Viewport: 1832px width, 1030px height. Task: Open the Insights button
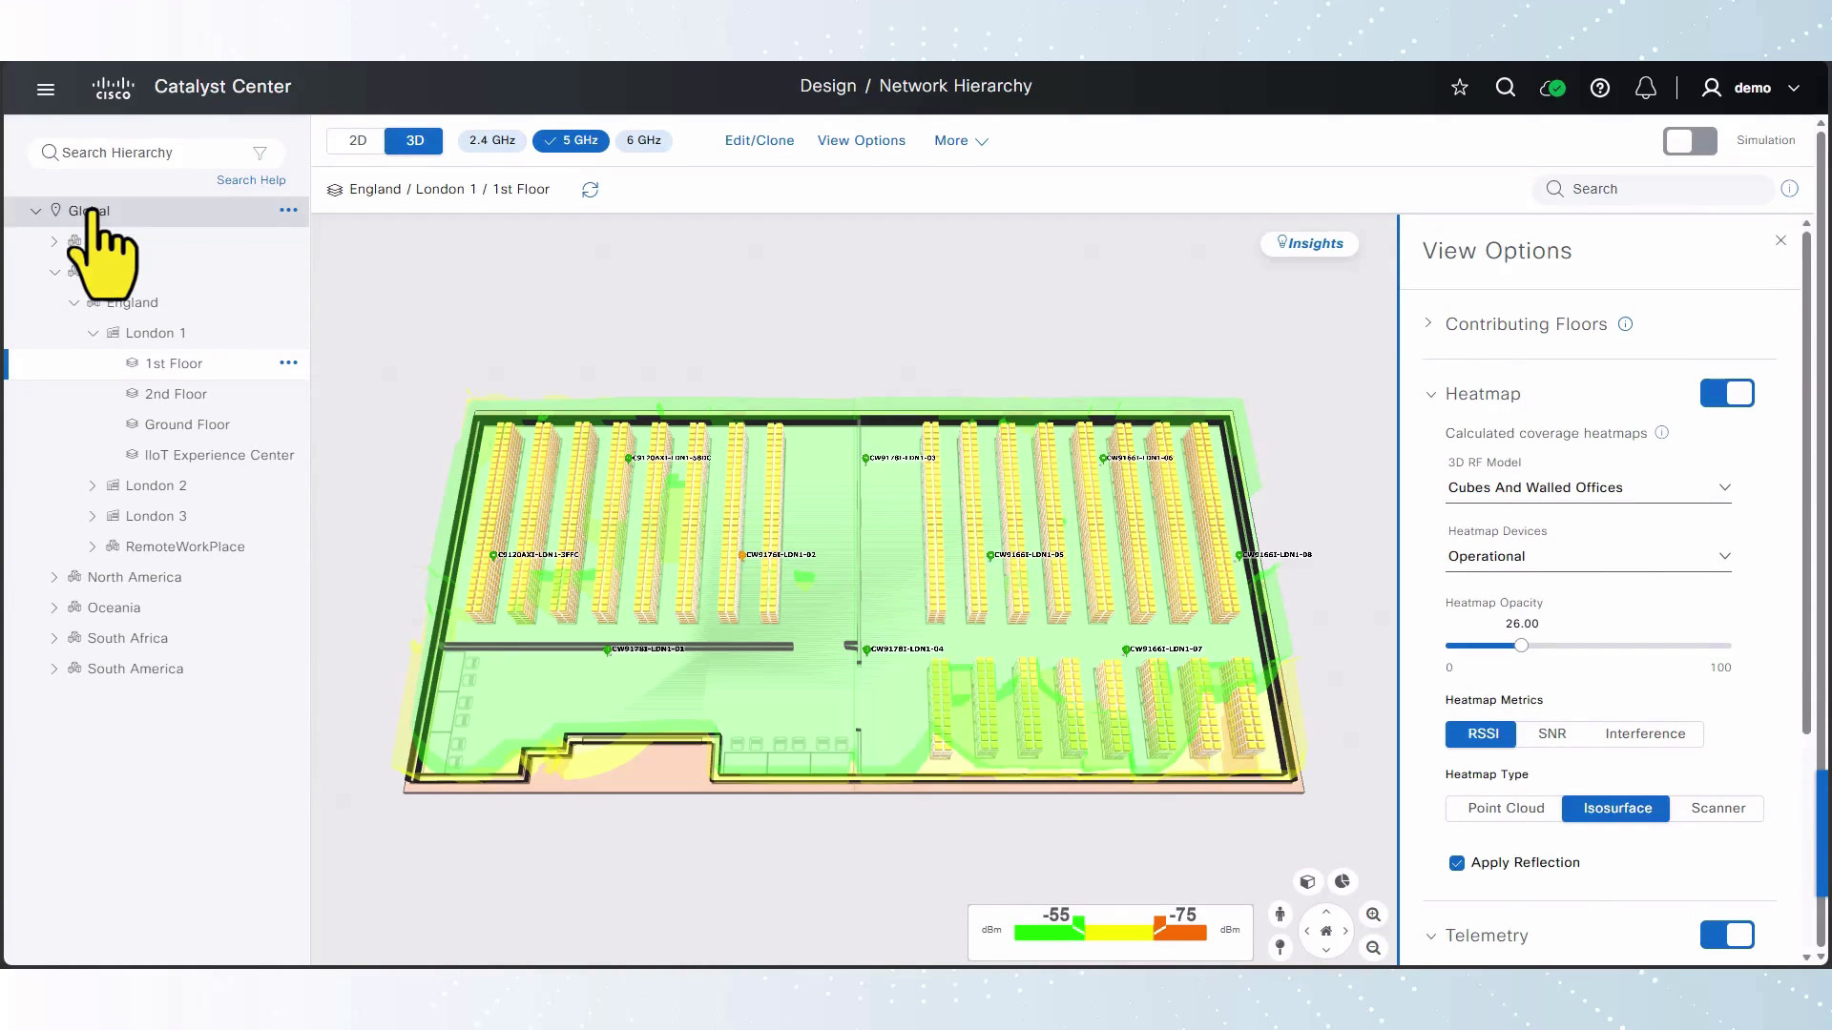pos(1309,243)
